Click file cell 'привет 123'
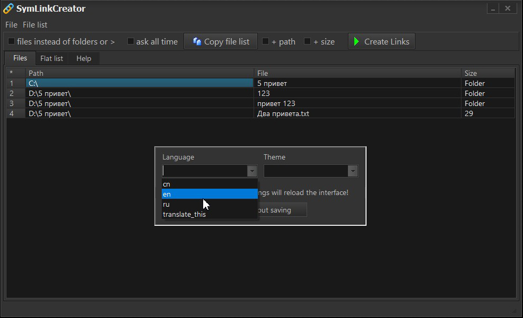523x318 pixels. 358,103
